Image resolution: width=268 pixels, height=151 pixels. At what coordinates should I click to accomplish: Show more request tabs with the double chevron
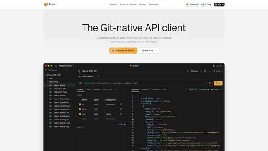(116, 89)
